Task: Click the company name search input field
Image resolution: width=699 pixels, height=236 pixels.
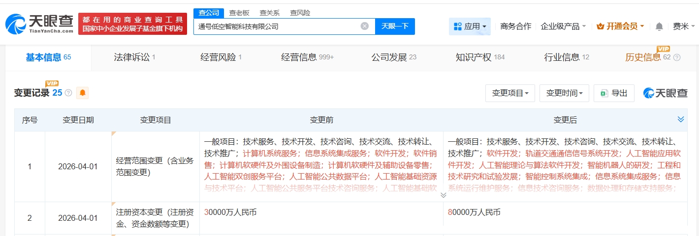Action: (x=276, y=26)
